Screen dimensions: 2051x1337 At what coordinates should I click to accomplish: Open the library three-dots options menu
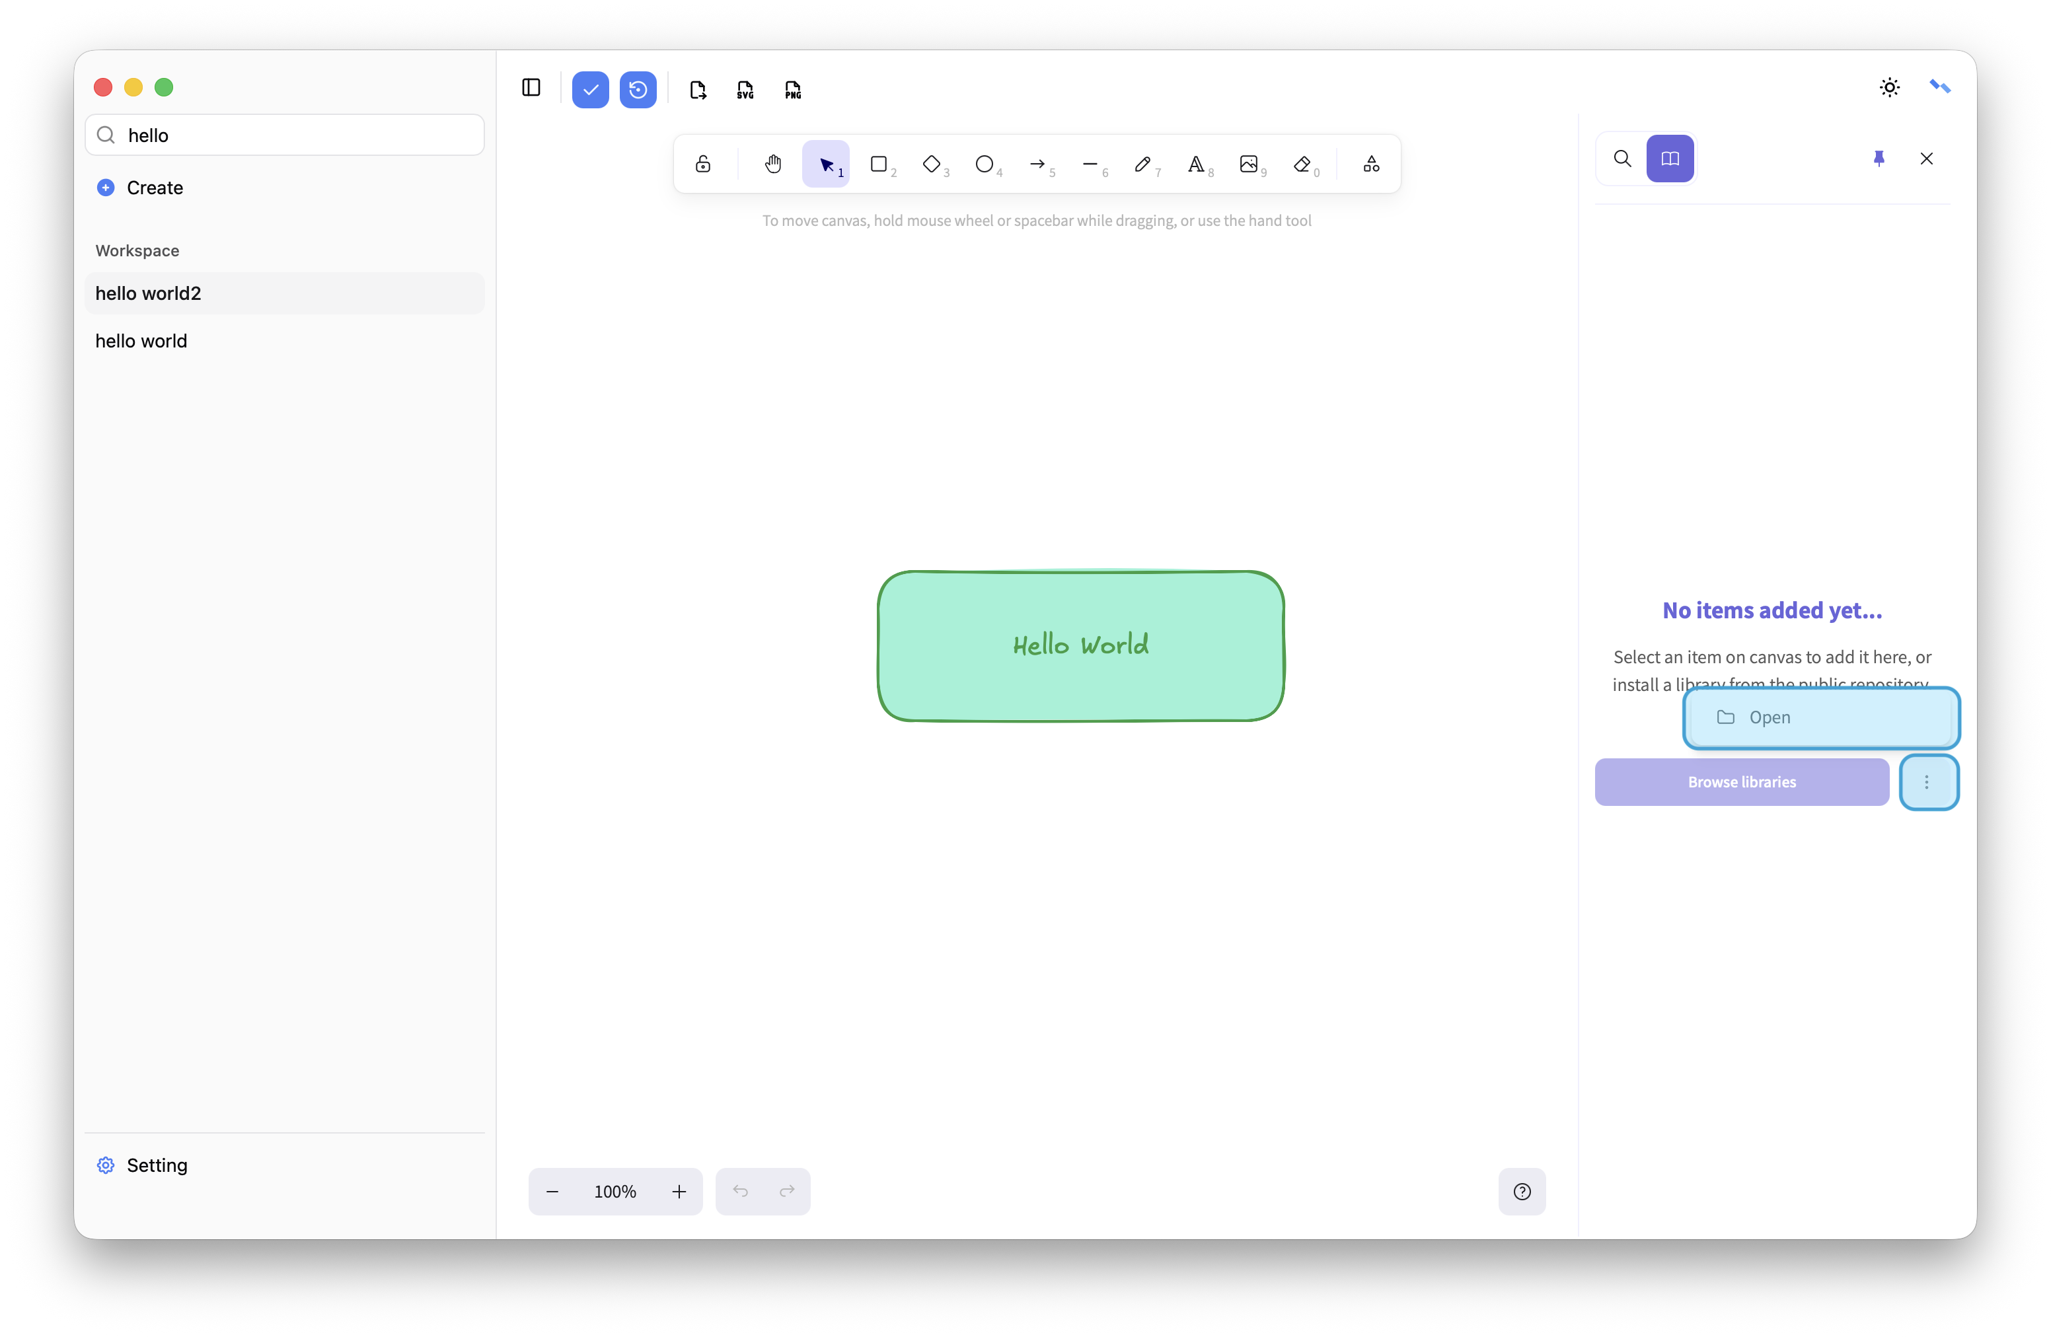[1927, 782]
